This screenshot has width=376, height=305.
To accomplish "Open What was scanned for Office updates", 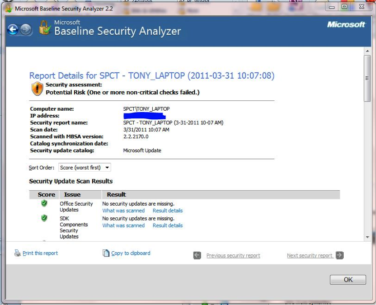I will (x=123, y=211).
